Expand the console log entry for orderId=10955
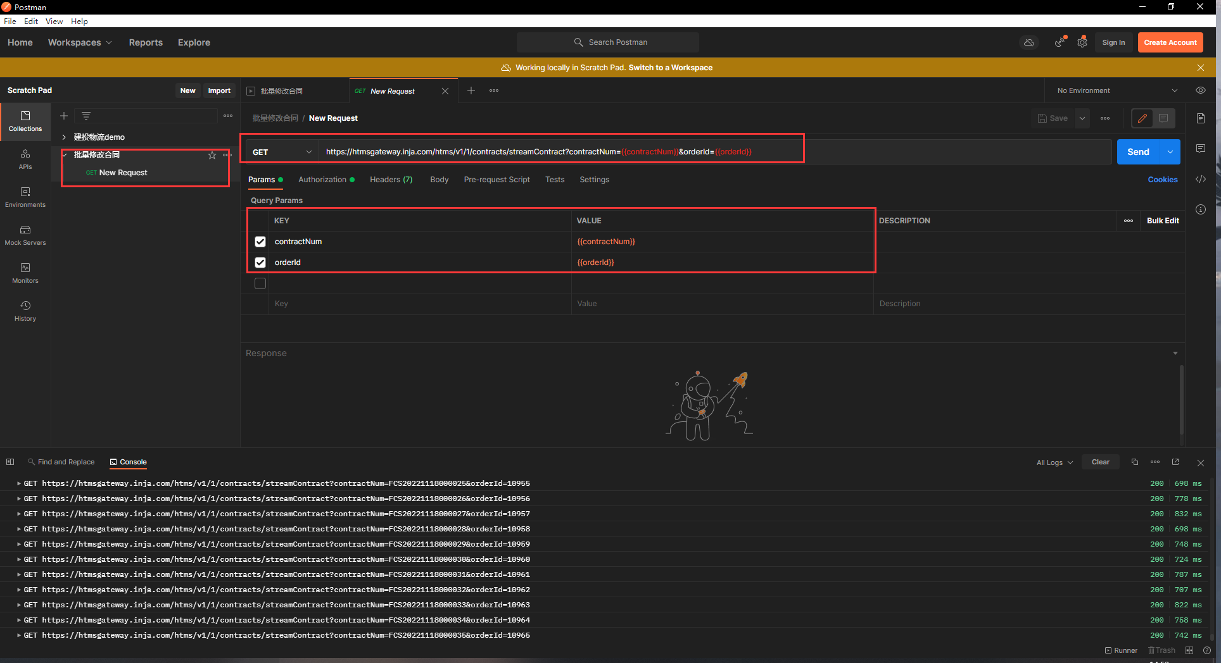 pos(19,483)
